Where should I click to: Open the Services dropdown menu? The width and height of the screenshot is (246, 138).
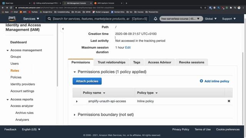point(31,19)
